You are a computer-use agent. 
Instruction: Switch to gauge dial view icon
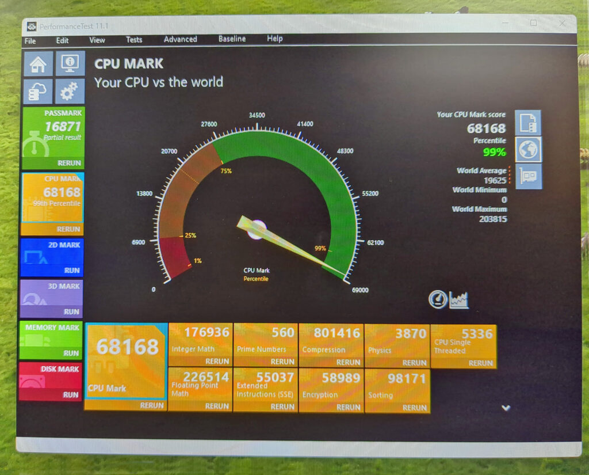point(438,299)
